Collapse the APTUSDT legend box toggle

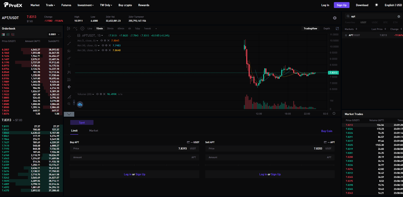(79, 35)
